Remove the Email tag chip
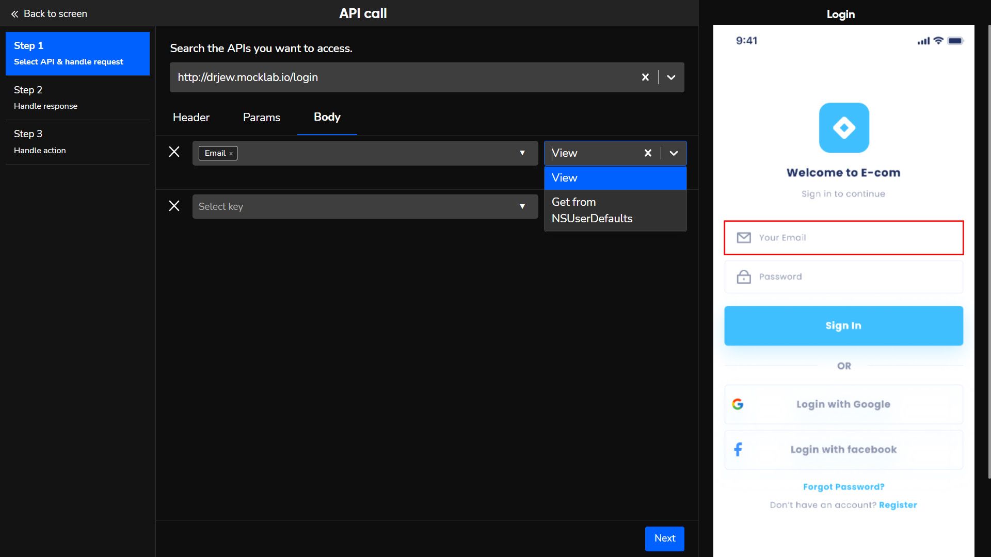This screenshot has width=991, height=557. pyautogui.click(x=231, y=154)
